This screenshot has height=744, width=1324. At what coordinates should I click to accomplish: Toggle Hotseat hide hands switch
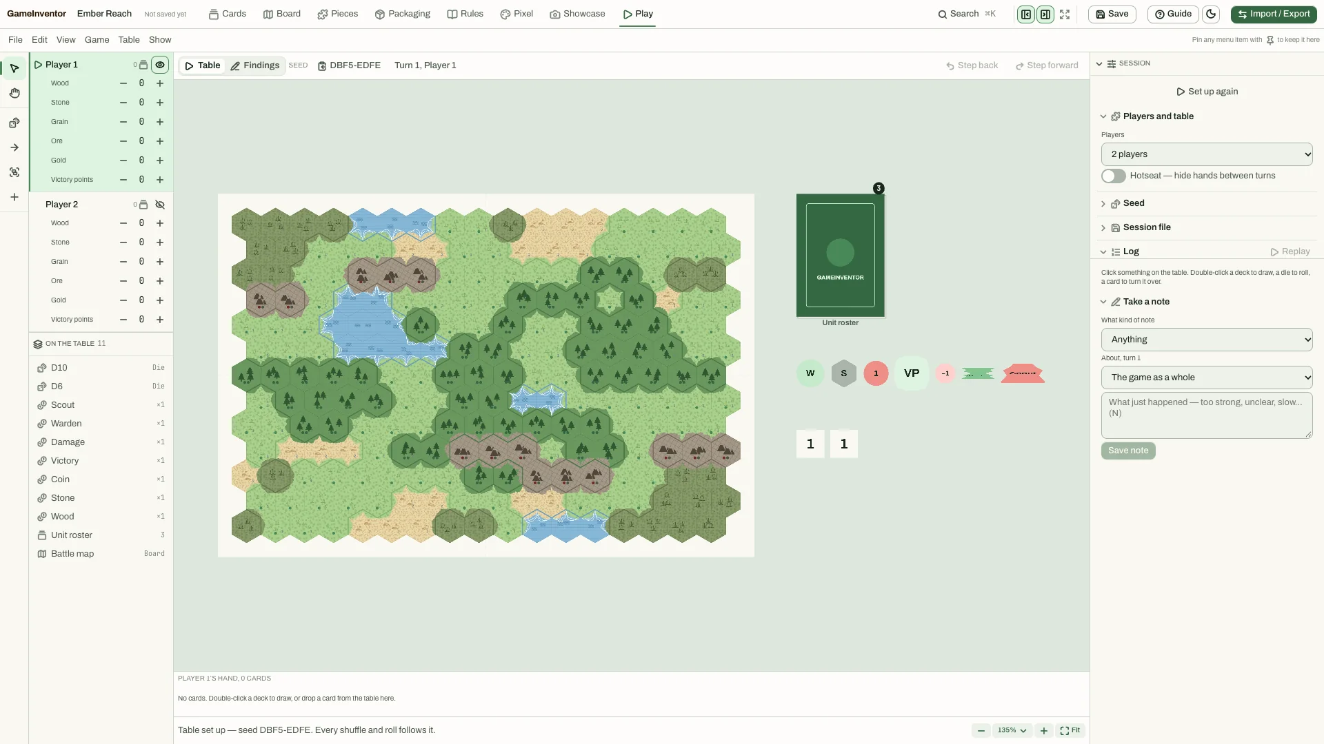[x=1113, y=176]
